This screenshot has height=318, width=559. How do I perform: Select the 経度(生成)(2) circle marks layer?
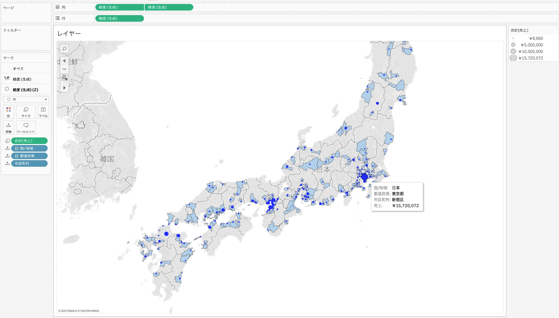(26, 89)
